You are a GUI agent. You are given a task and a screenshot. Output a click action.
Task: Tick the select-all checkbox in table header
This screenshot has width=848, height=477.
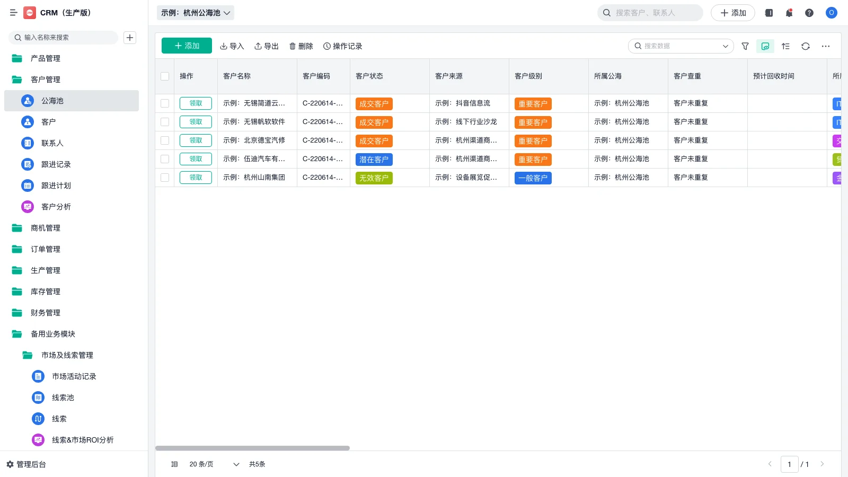pos(164,76)
